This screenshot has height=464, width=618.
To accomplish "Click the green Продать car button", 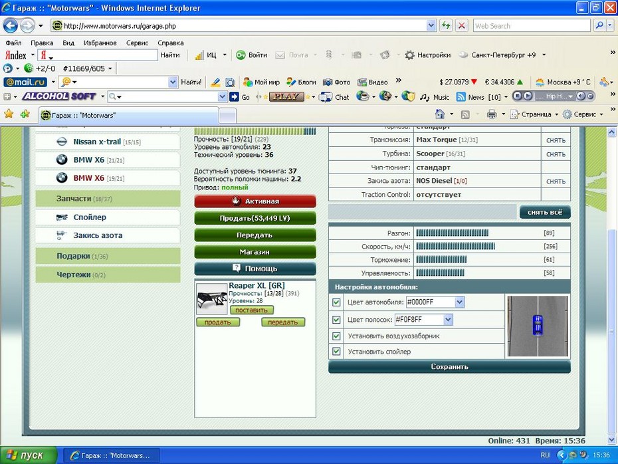I will click(255, 218).
